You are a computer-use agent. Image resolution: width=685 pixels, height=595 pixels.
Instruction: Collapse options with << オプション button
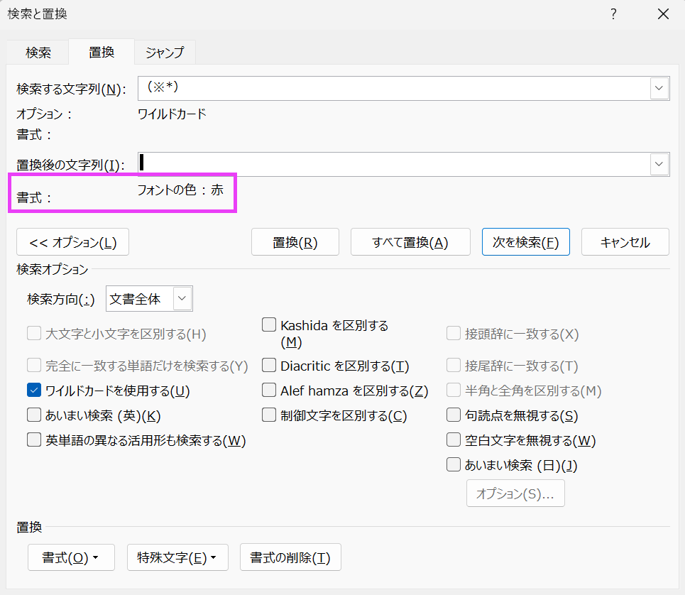click(x=72, y=242)
